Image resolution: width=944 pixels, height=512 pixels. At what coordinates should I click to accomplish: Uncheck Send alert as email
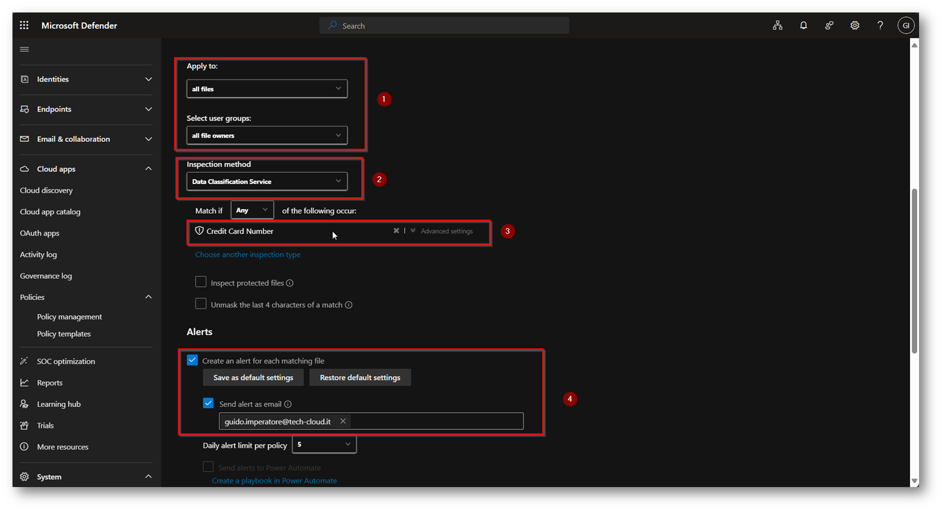click(209, 403)
